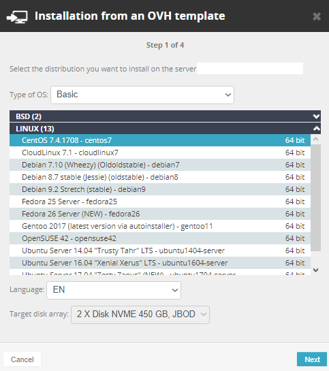This screenshot has height=371, width=329.
Task: Click scroll-down arrow of distribution list
Action: point(316,270)
